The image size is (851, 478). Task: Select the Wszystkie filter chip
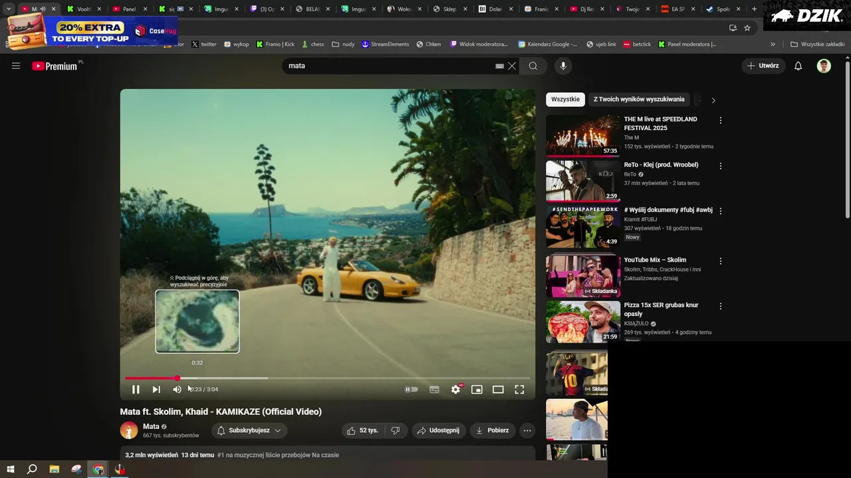point(565,100)
